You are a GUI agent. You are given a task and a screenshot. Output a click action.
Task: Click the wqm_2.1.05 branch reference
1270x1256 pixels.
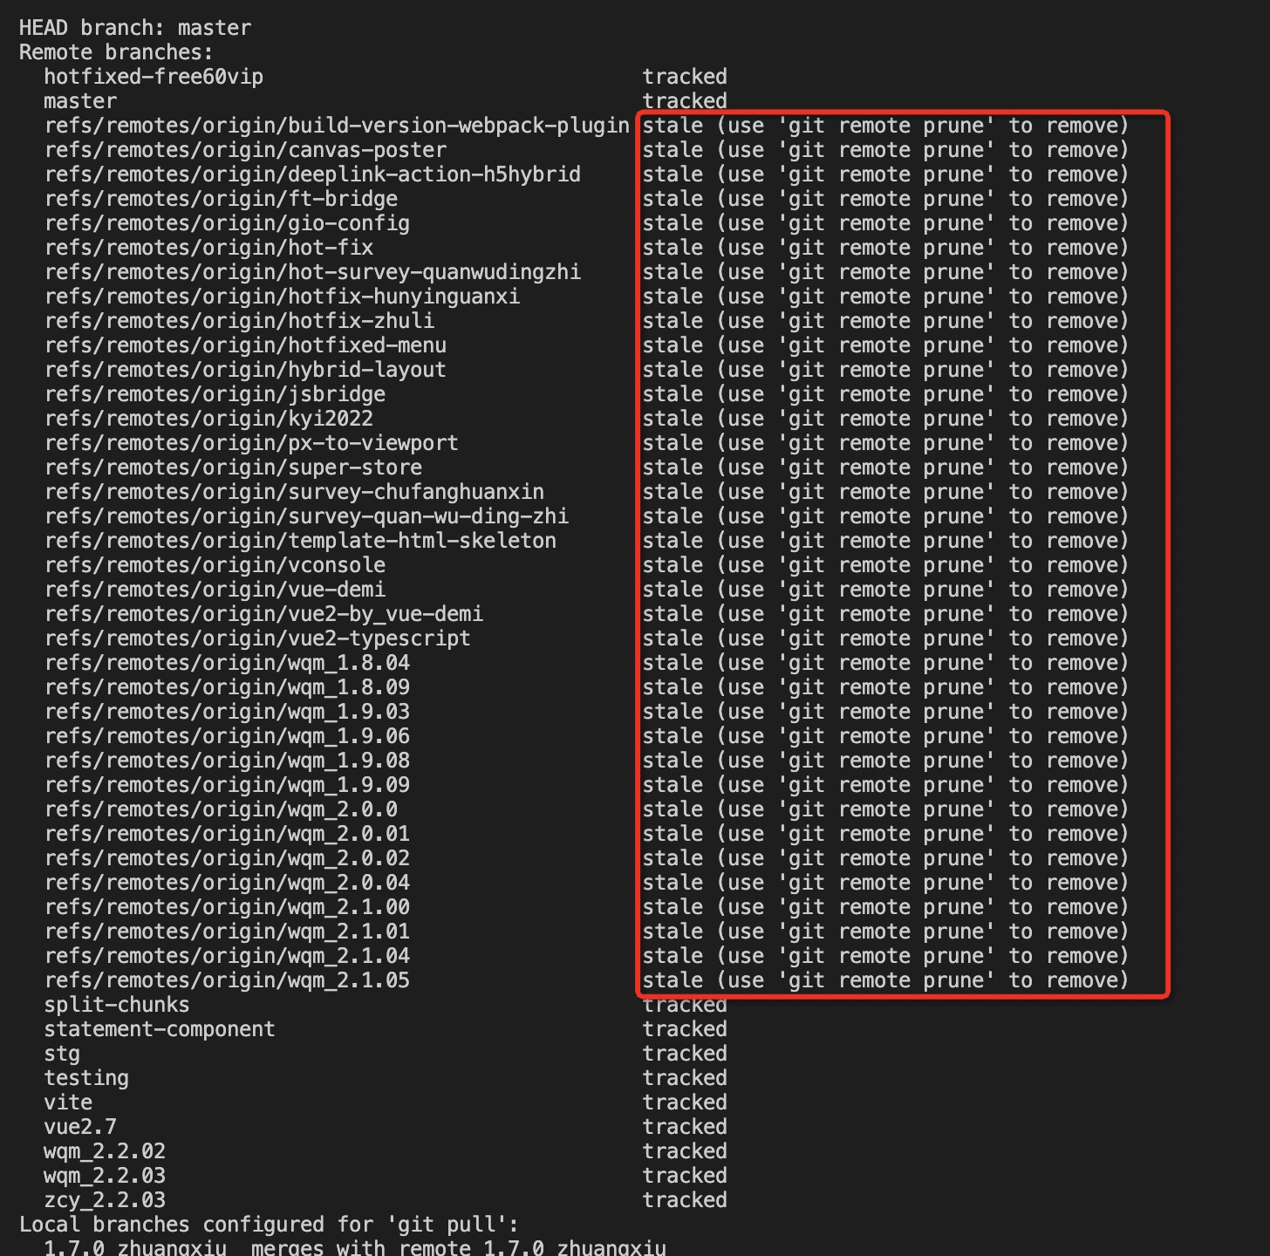tap(227, 980)
